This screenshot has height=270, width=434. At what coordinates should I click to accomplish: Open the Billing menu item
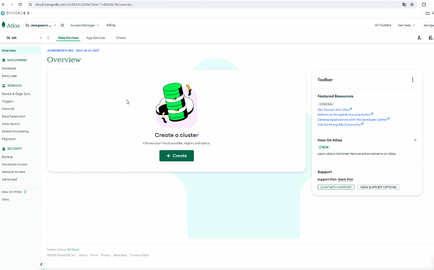click(111, 25)
